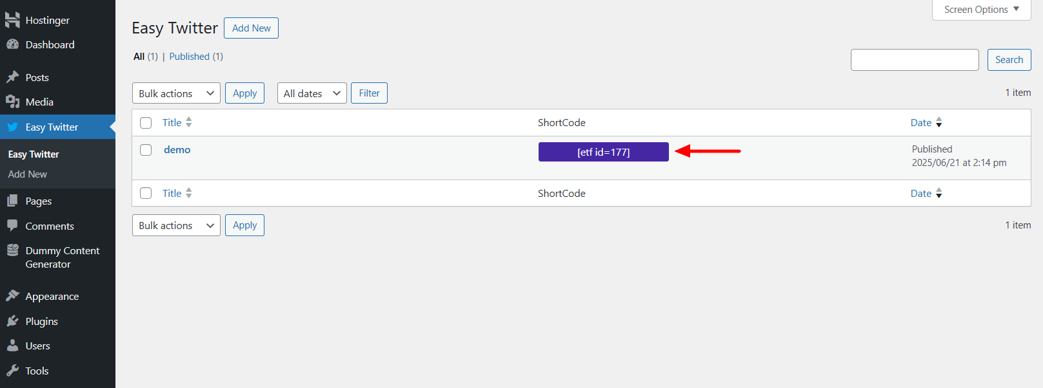Select the Appearance brush icon

pyautogui.click(x=13, y=295)
